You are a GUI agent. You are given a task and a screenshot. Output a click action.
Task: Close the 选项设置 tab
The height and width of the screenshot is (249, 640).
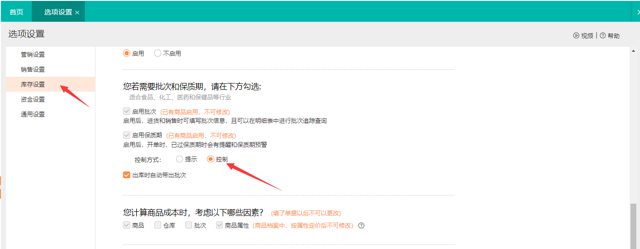pos(77,13)
